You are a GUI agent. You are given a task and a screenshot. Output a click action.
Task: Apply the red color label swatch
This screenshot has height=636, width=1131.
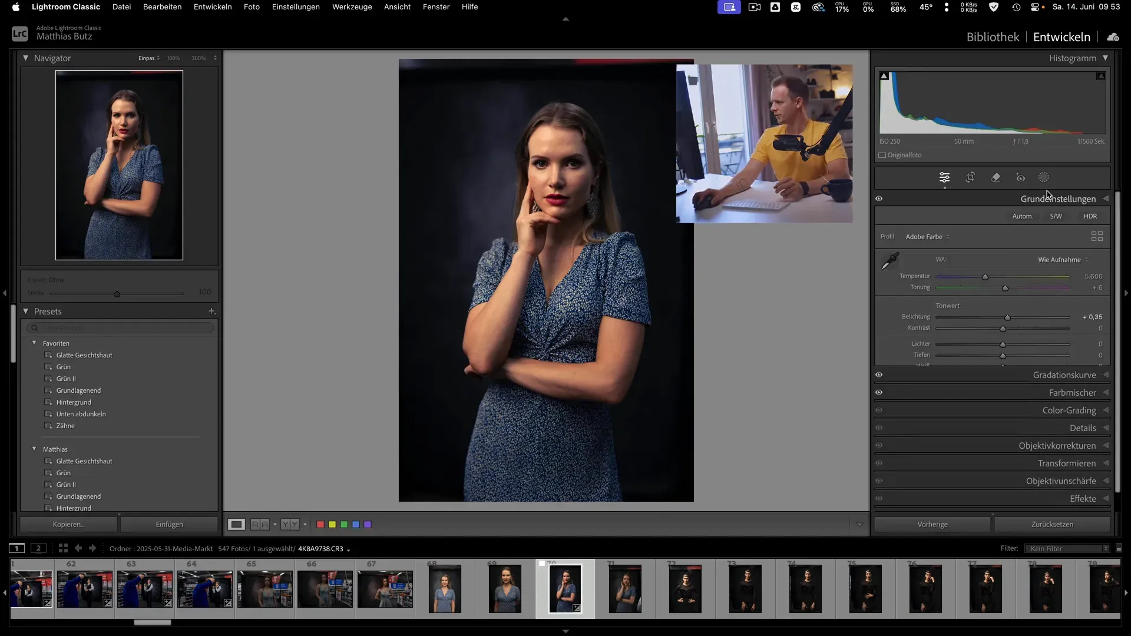point(320,524)
